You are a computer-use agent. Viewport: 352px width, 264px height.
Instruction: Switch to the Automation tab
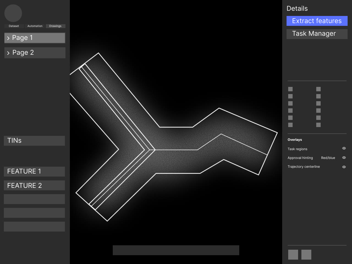[x=35, y=26]
